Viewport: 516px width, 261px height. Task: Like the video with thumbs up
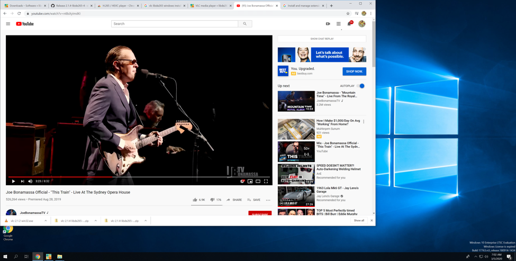[x=195, y=200]
